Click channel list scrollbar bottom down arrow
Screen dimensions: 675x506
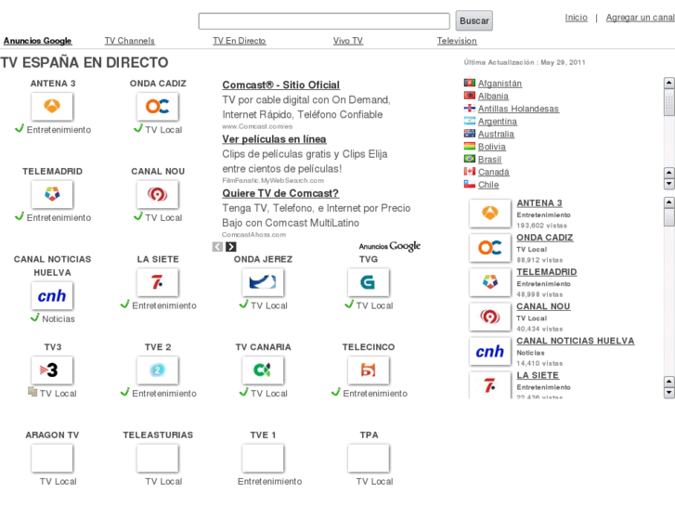(x=669, y=393)
